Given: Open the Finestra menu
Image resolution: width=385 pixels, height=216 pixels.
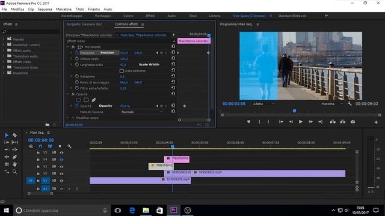Looking at the screenshot, I should [x=94, y=9].
